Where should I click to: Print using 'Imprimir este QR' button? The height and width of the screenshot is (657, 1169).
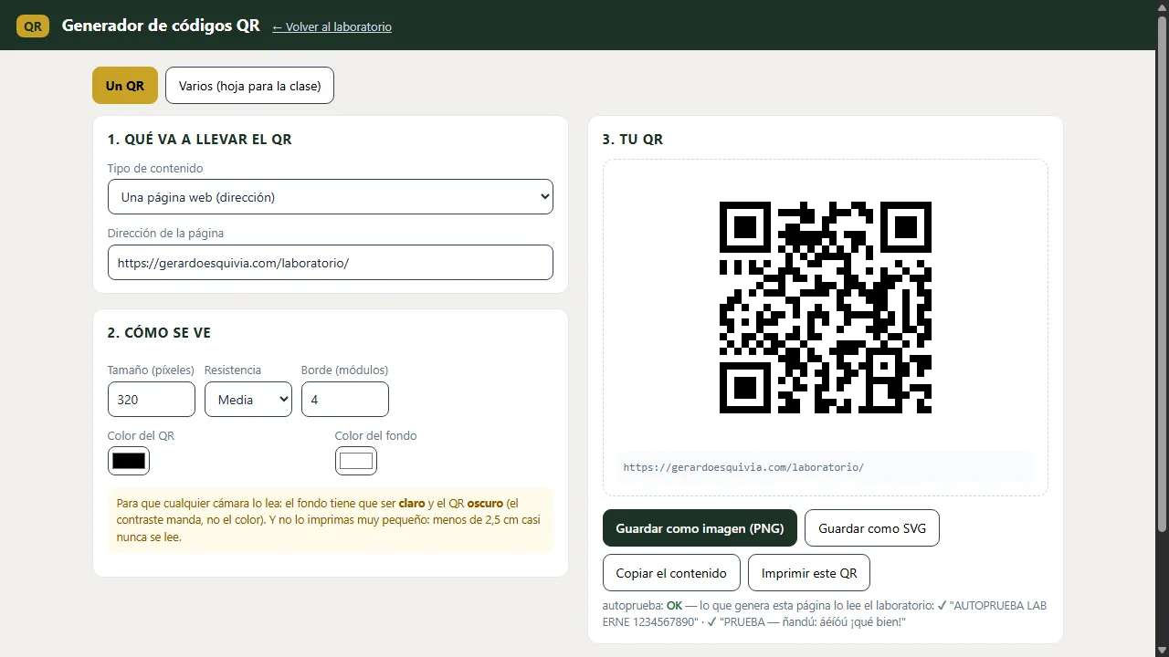tap(809, 573)
